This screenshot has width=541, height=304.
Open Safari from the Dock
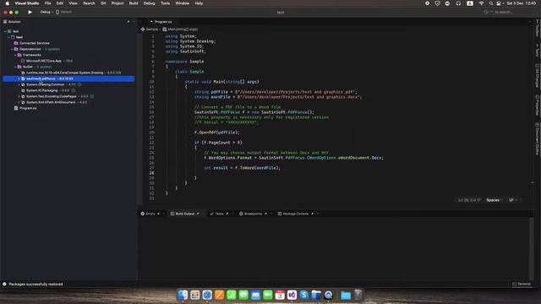coord(207,295)
